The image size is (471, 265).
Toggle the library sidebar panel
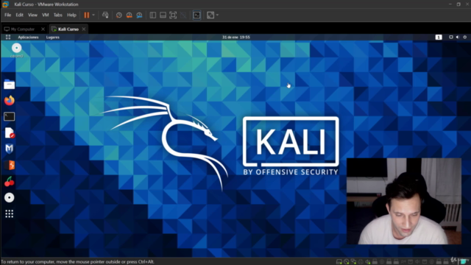[x=153, y=15]
